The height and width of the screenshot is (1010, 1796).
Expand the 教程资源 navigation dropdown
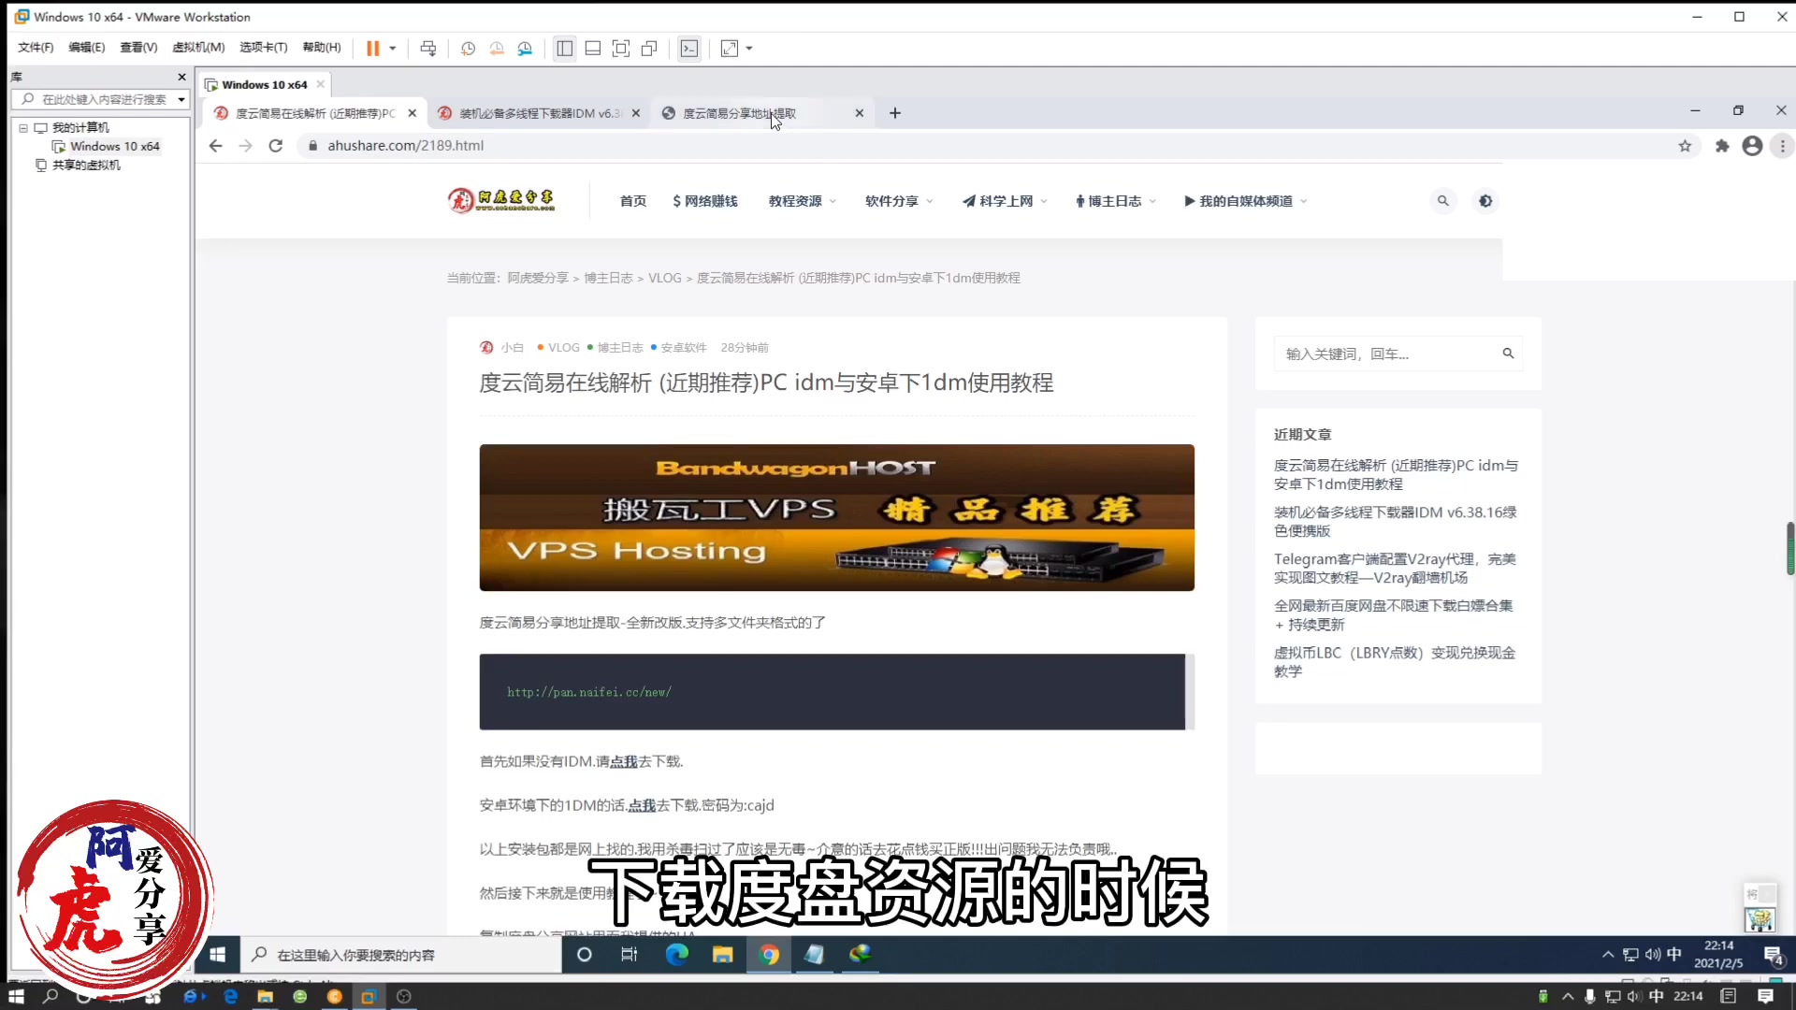tap(802, 201)
